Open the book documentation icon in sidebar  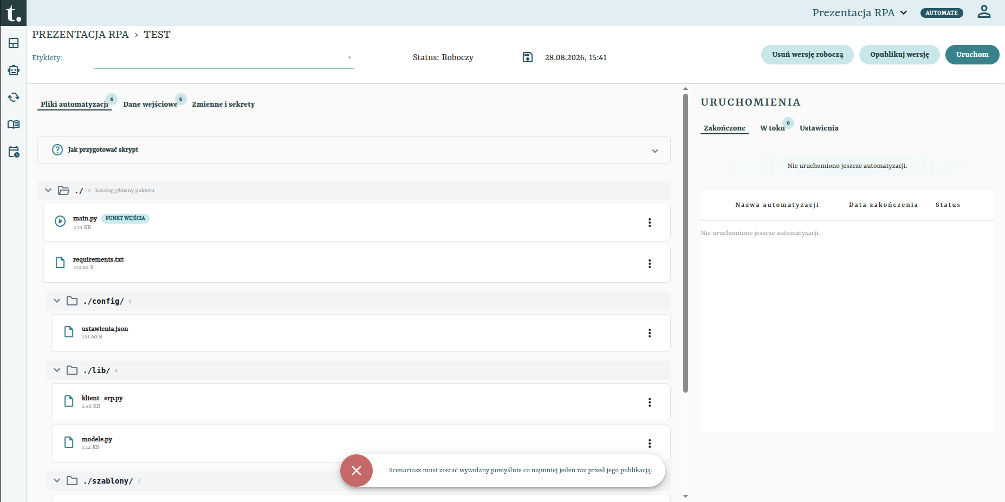(x=14, y=125)
